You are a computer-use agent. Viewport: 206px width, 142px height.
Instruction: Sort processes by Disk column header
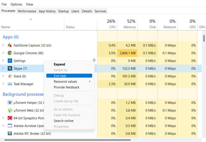(147, 24)
